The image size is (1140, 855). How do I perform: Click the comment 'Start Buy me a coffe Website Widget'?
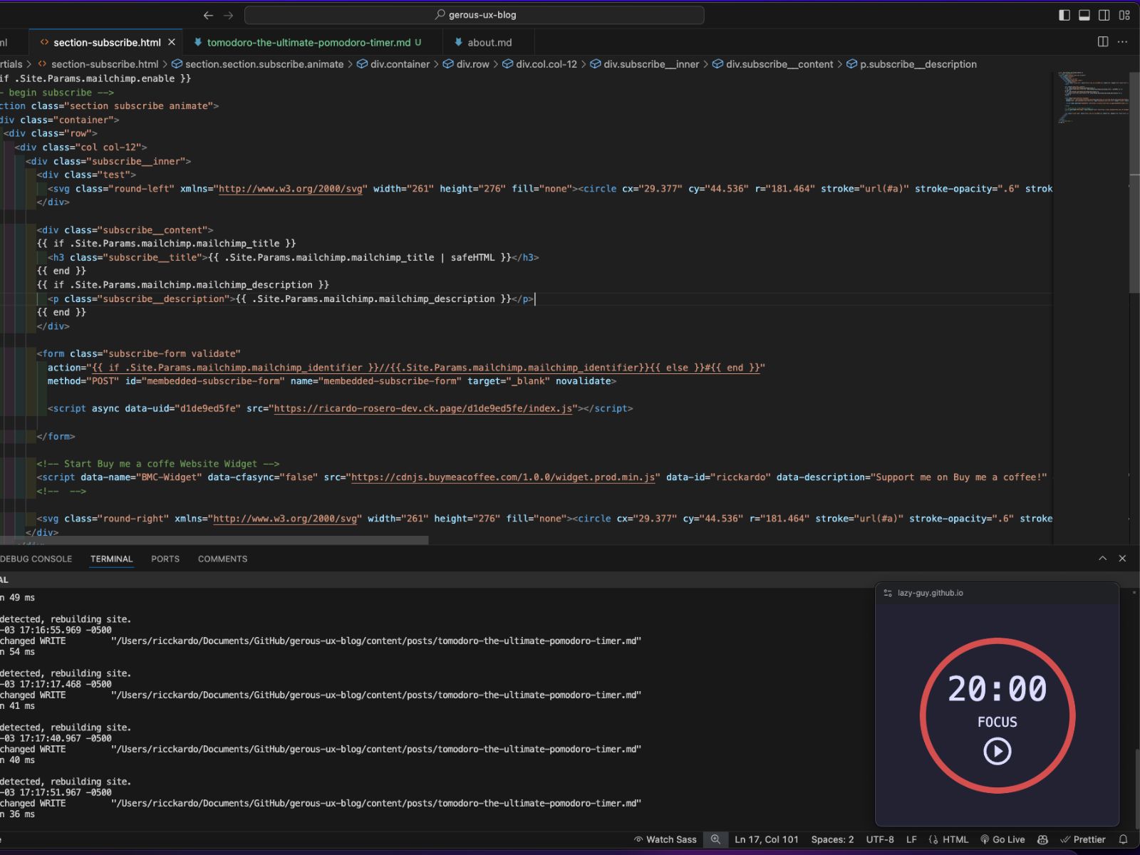click(158, 464)
